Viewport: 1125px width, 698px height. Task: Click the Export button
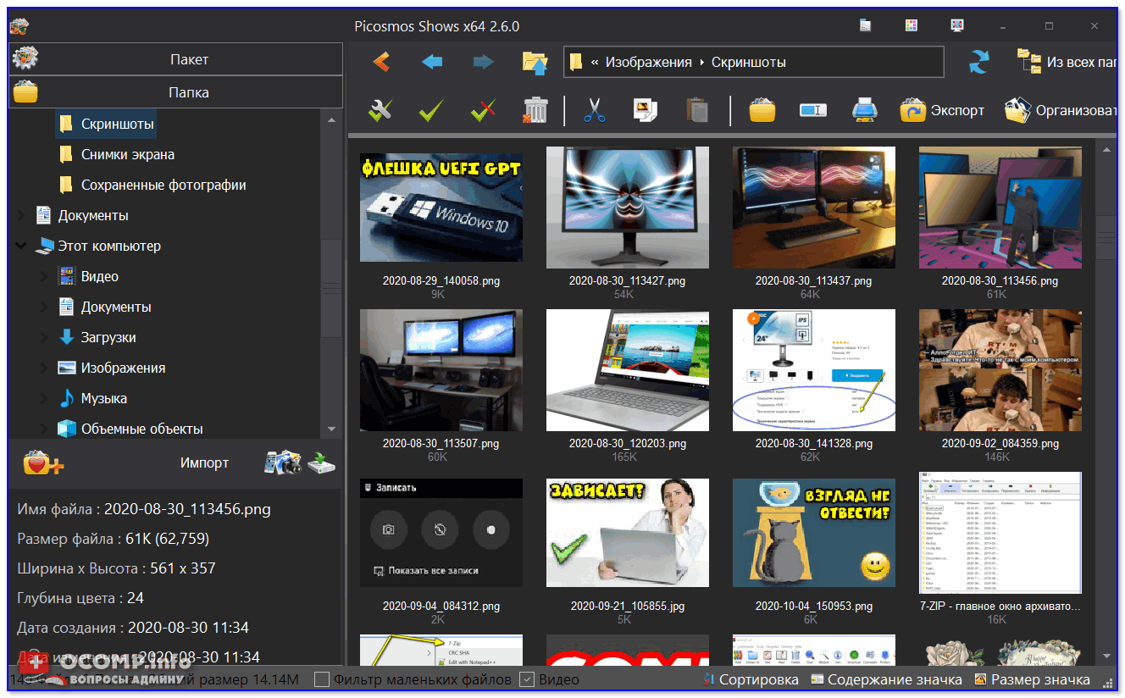(x=943, y=110)
